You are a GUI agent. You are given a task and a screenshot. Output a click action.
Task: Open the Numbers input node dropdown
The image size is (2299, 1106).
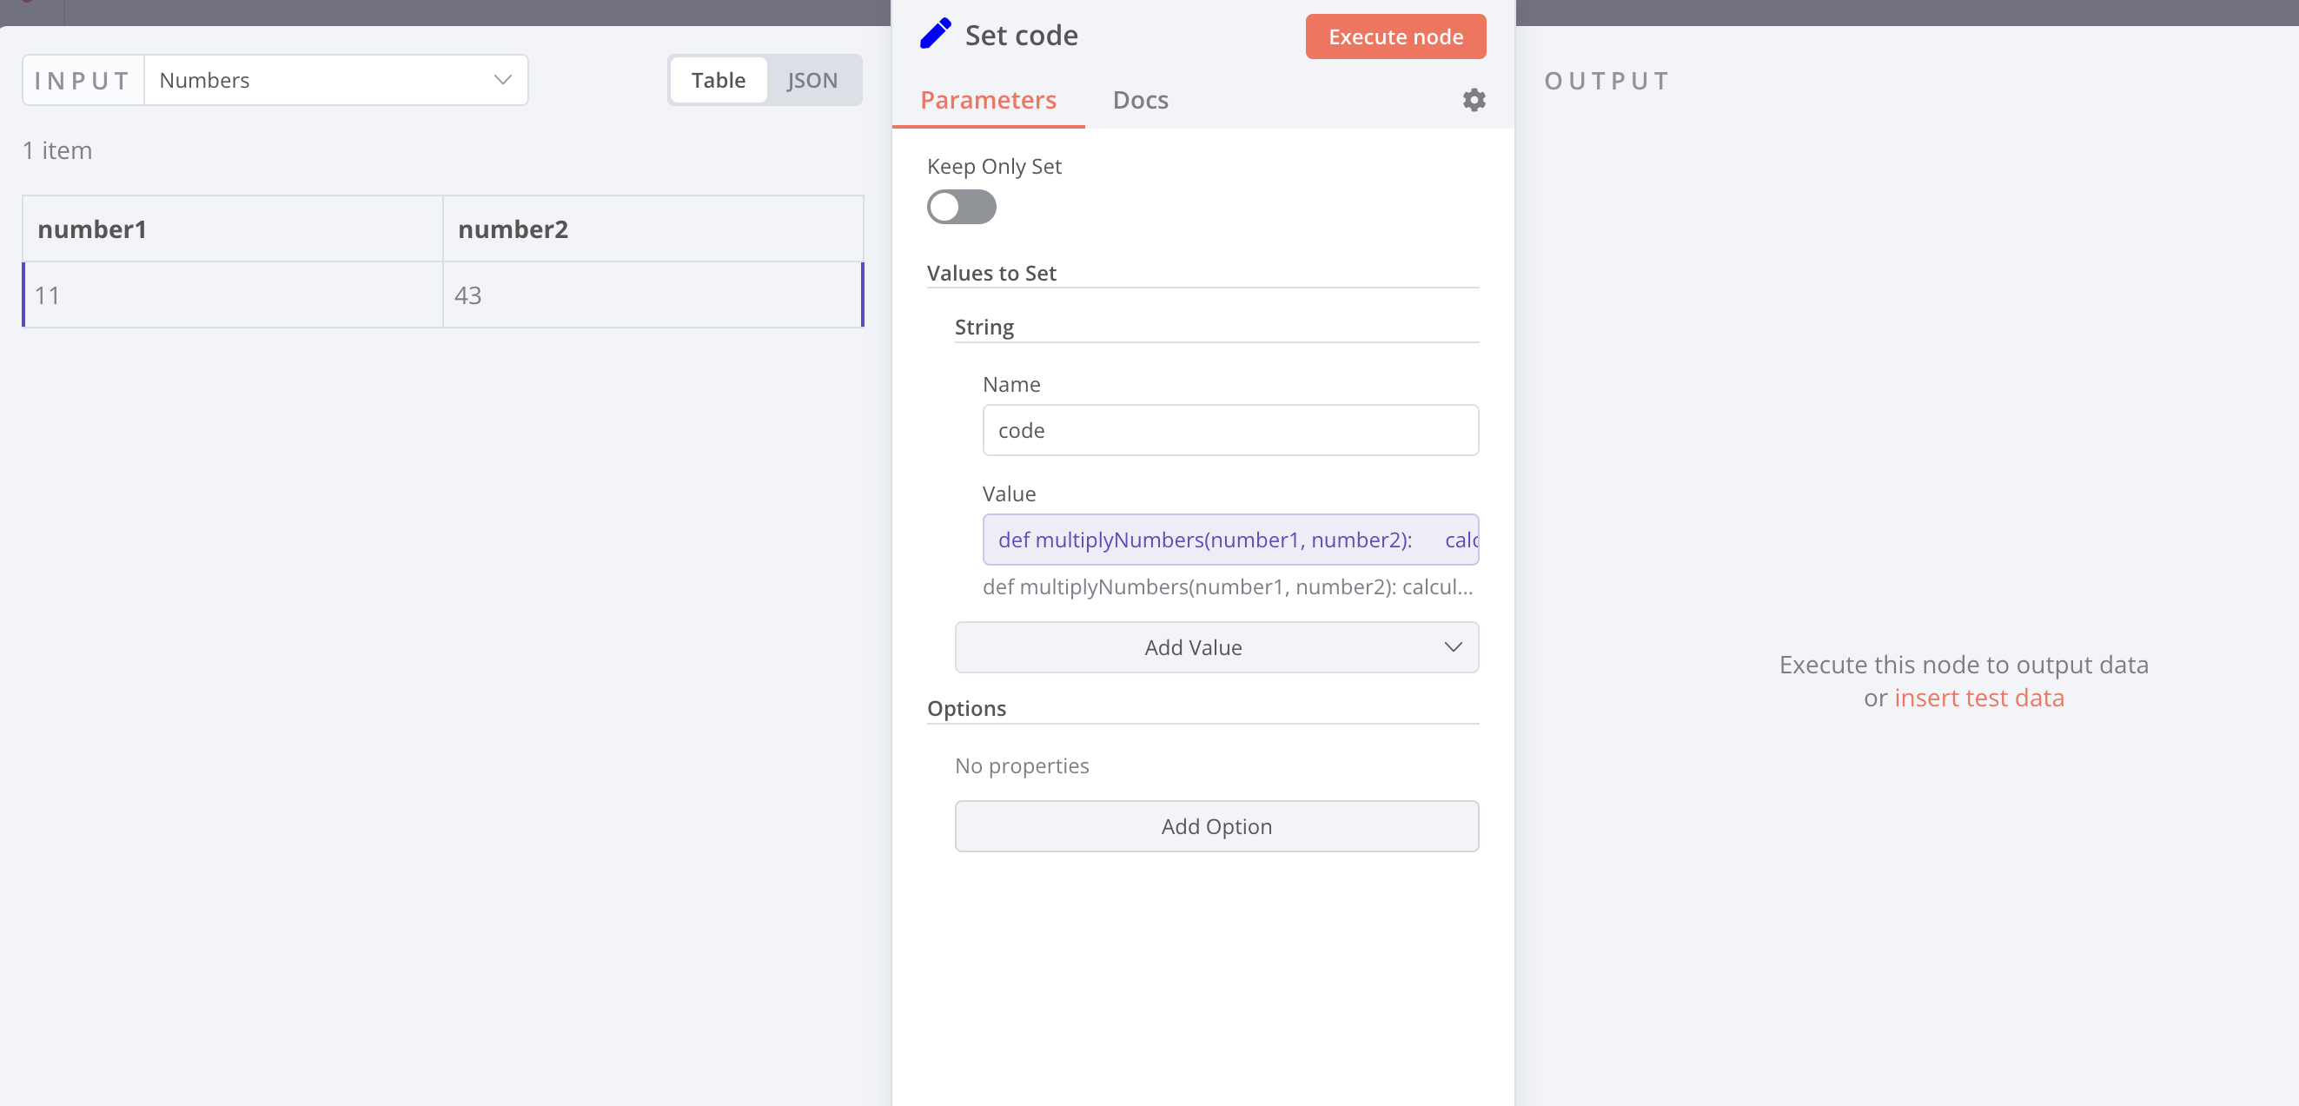335,80
